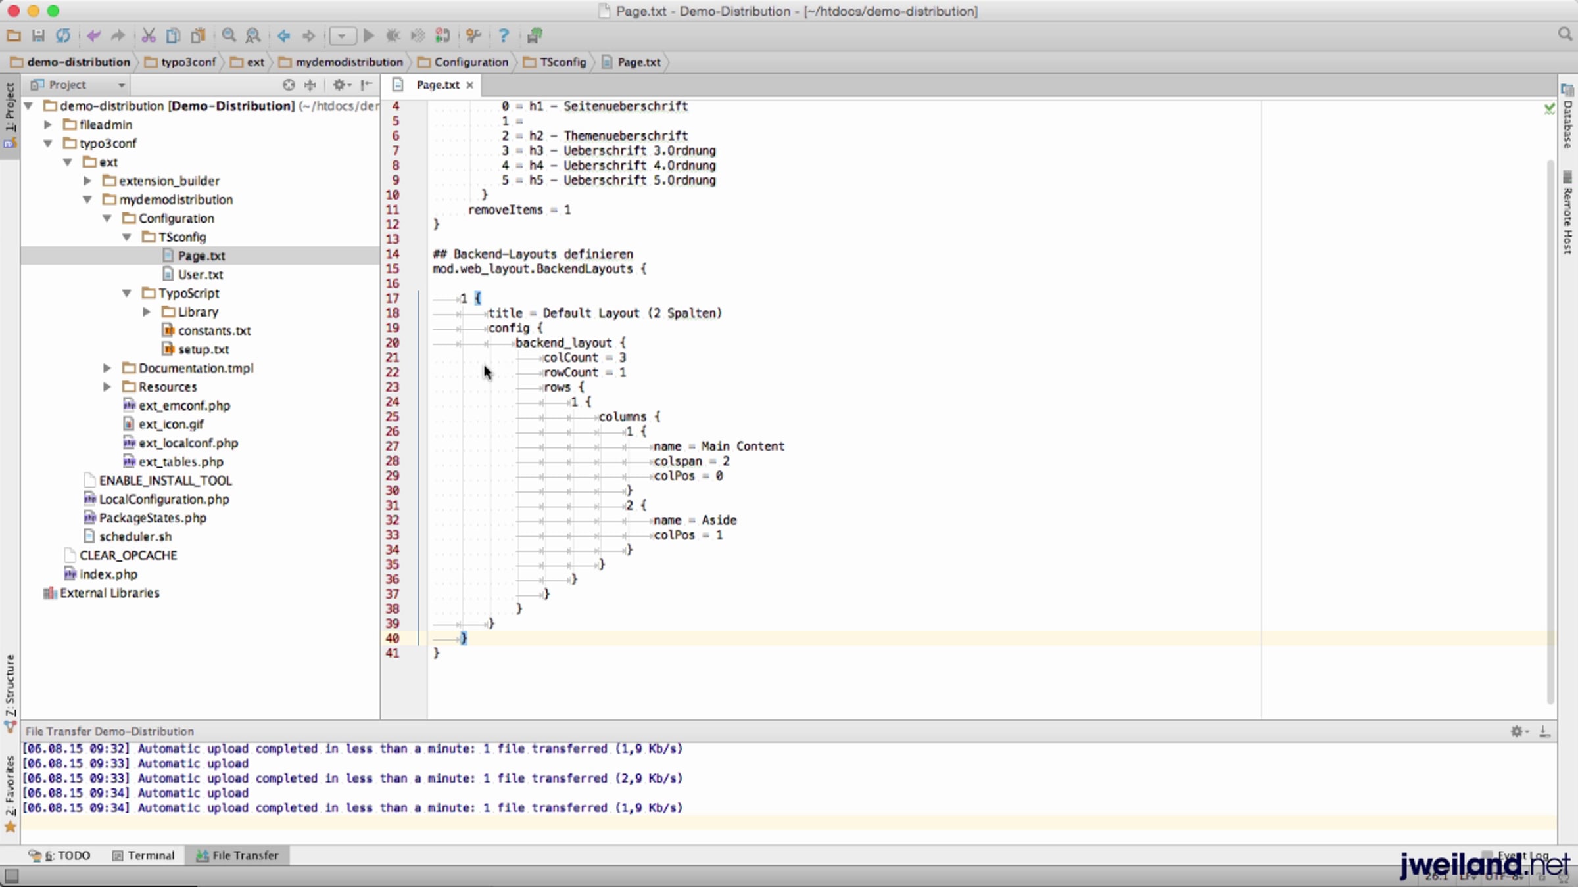Screen dimensions: 1578x887
Task: Open the Structure side tool window
Action: pos(10,693)
